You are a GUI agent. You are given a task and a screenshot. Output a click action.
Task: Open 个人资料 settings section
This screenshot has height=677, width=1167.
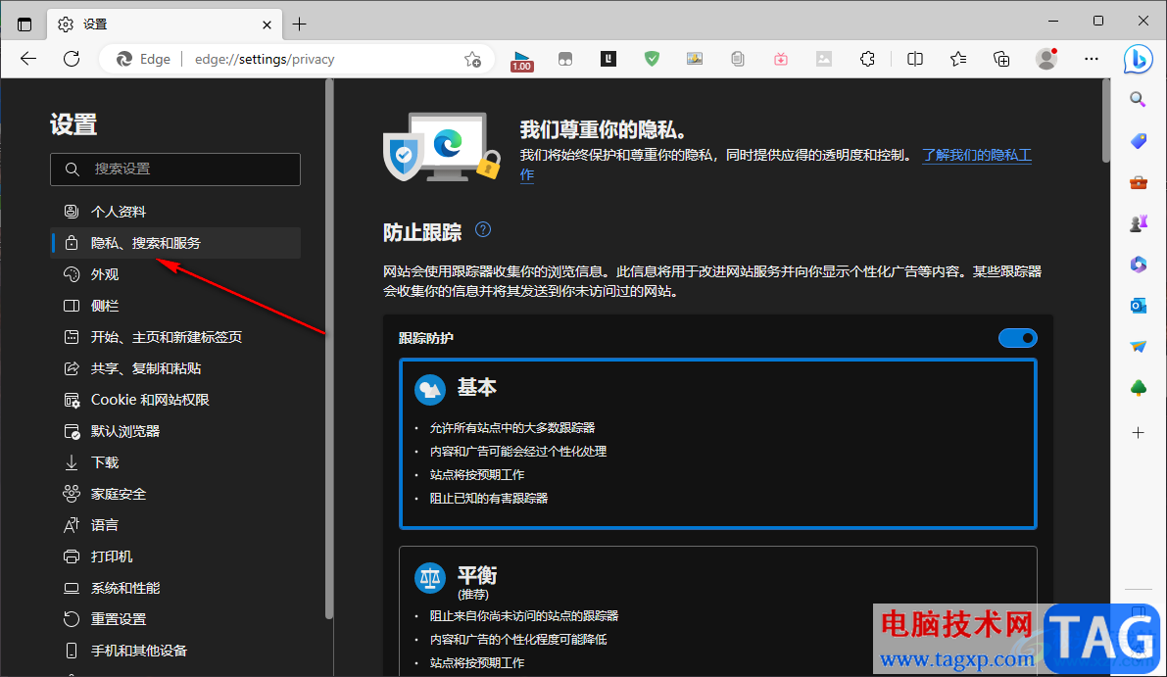(x=175, y=212)
